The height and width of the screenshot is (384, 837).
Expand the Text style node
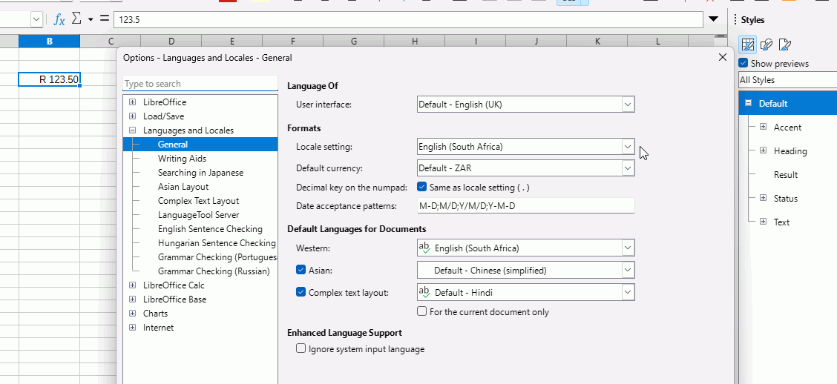(763, 222)
